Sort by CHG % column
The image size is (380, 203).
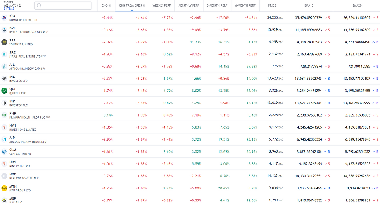click(x=106, y=5)
